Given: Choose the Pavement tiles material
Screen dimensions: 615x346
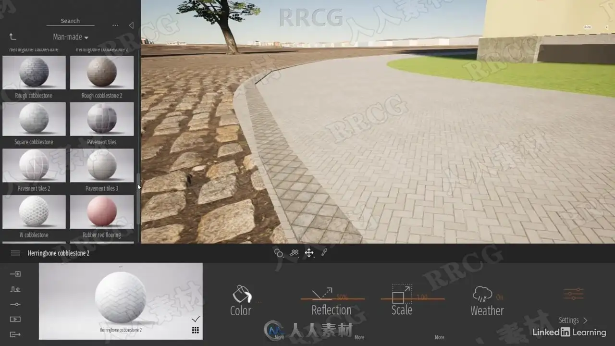Looking at the screenshot, I should pos(102,119).
